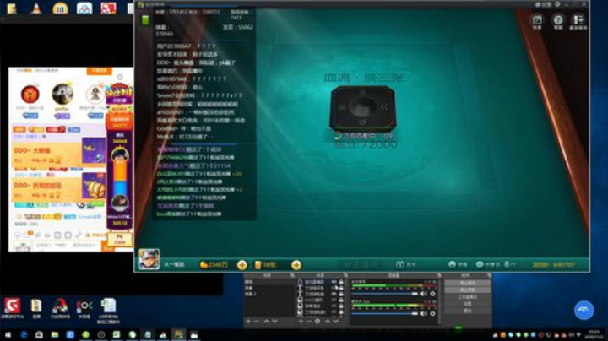This screenshot has width=608, height=341.
Task: Toggle visibility of second OBS source row
Action: tap(334, 288)
